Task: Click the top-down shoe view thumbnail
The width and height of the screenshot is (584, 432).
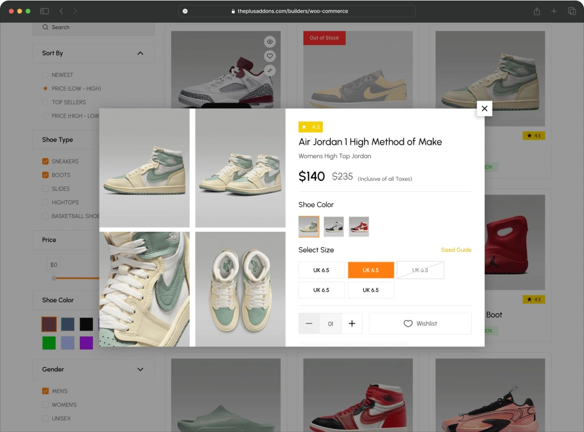Action: (x=240, y=288)
